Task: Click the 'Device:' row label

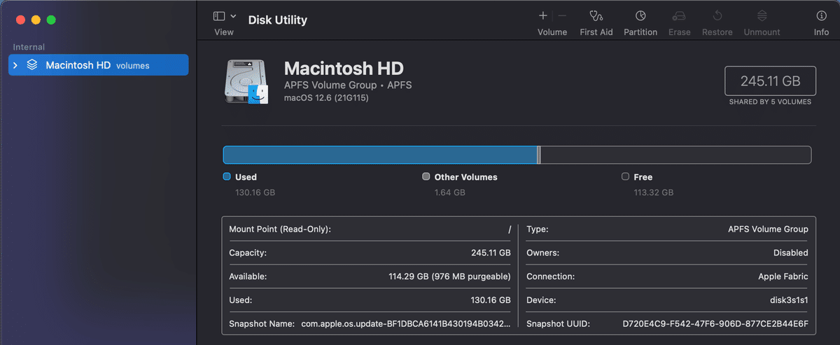Action: pyautogui.click(x=541, y=300)
